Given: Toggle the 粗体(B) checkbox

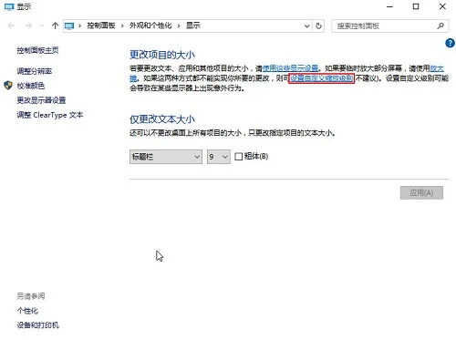Looking at the screenshot, I should pos(239,157).
